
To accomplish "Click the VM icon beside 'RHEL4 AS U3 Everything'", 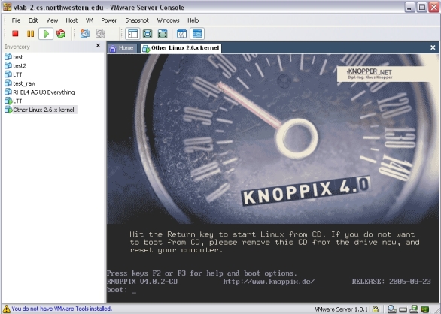I will [x=8, y=92].
